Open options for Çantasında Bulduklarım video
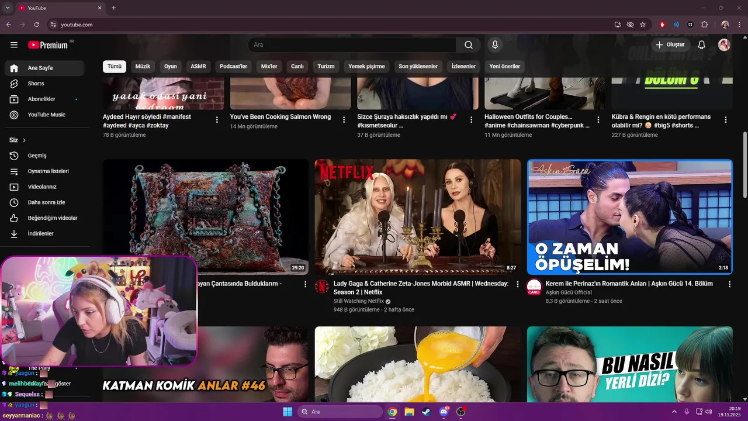The image size is (748, 421). click(x=305, y=284)
